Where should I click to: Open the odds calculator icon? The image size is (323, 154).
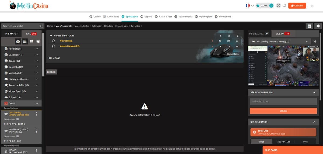[309, 26]
